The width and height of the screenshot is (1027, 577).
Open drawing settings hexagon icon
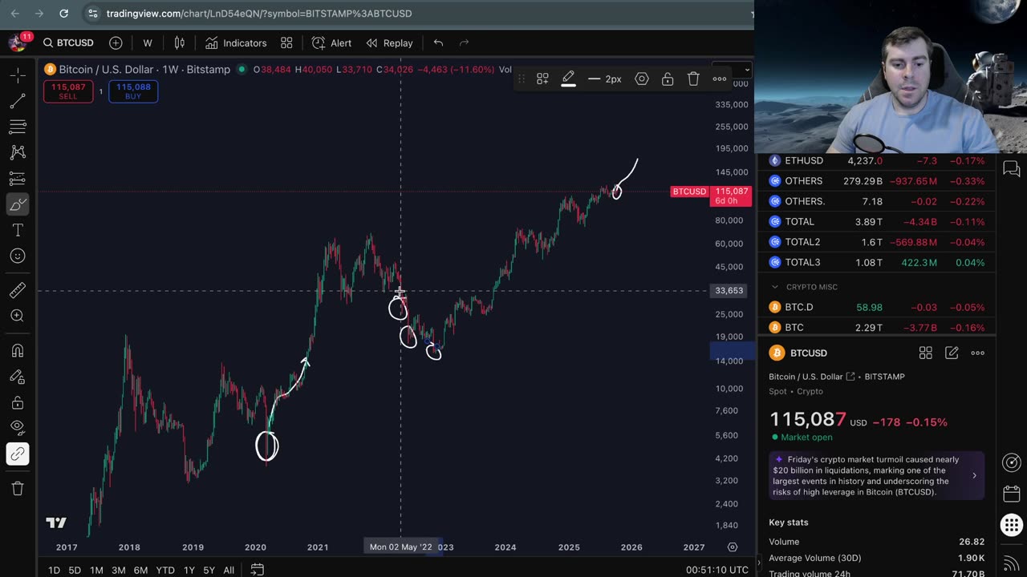coord(642,79)
